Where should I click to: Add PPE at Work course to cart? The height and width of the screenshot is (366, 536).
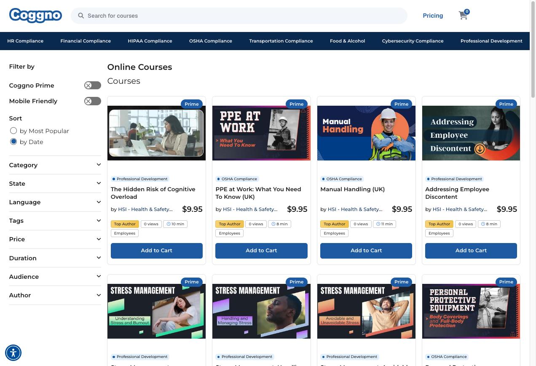(261, 250)
